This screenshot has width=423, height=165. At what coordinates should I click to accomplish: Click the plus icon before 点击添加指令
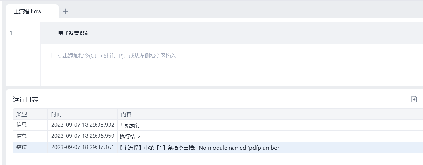(x=52, y=55)
